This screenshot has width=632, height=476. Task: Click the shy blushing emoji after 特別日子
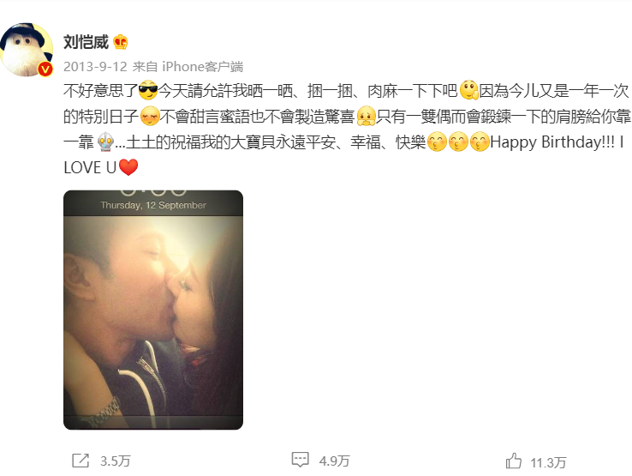point(150,117)
